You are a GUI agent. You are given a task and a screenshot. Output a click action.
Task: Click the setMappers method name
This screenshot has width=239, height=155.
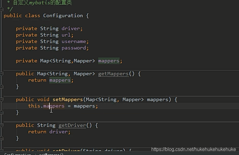pyautogui.click(x=68, y=100)
